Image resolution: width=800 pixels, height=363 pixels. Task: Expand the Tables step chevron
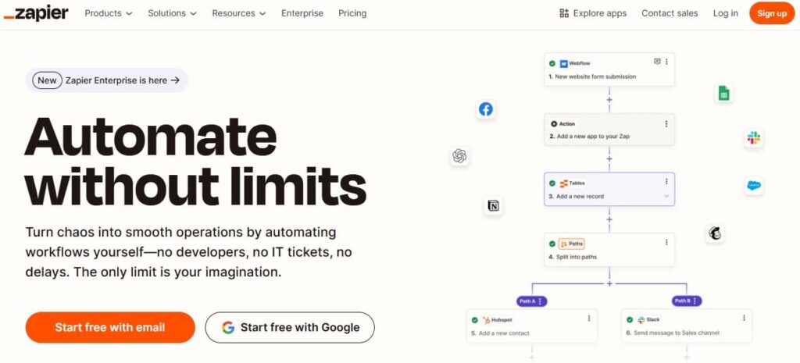tap(666, 197)
